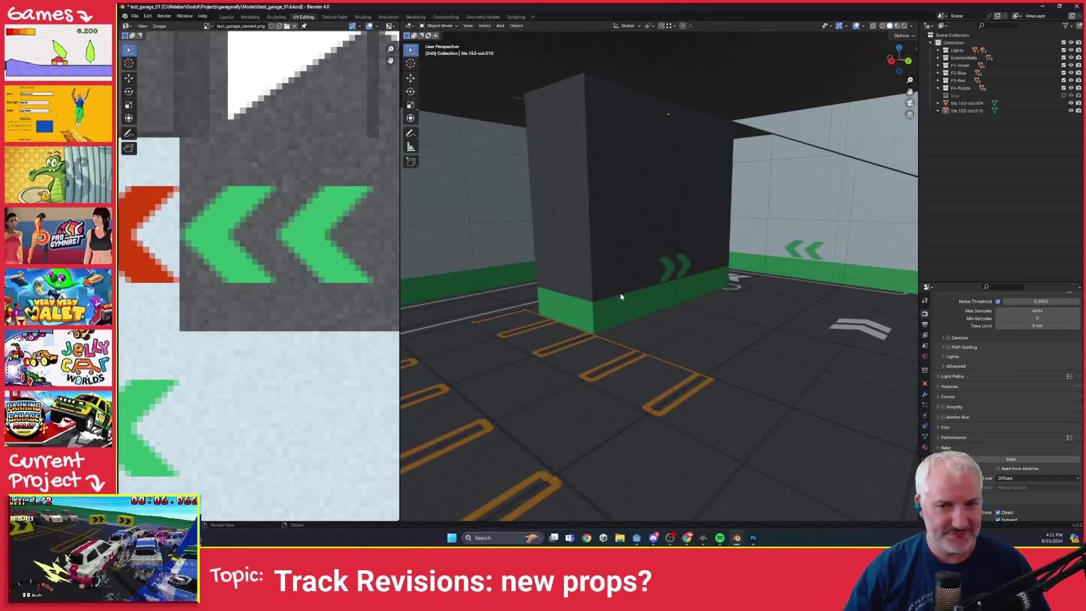Open the Global transform orientation dropdown
Image resolution: width=1086 pixels, height=611 pixels.
pos(628,26)
